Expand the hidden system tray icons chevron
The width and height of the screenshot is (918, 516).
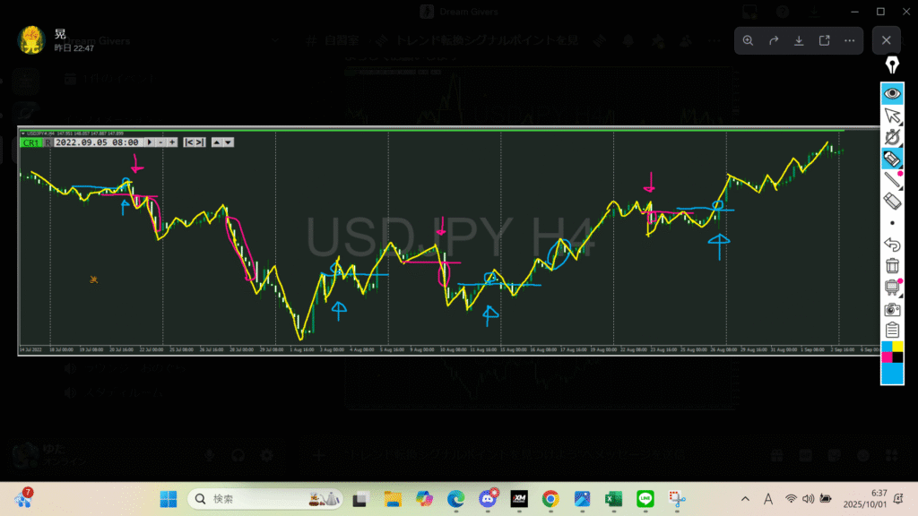pos(746,499)
